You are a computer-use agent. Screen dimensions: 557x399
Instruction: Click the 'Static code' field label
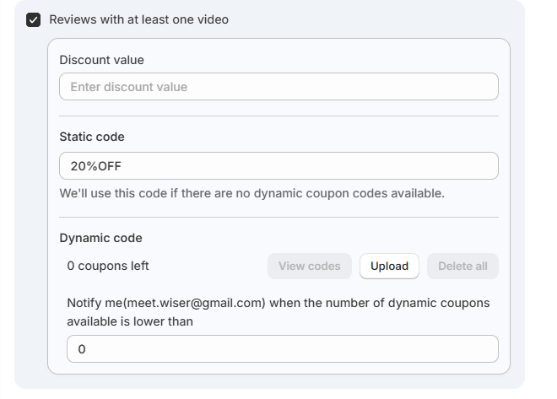point(92,137)
